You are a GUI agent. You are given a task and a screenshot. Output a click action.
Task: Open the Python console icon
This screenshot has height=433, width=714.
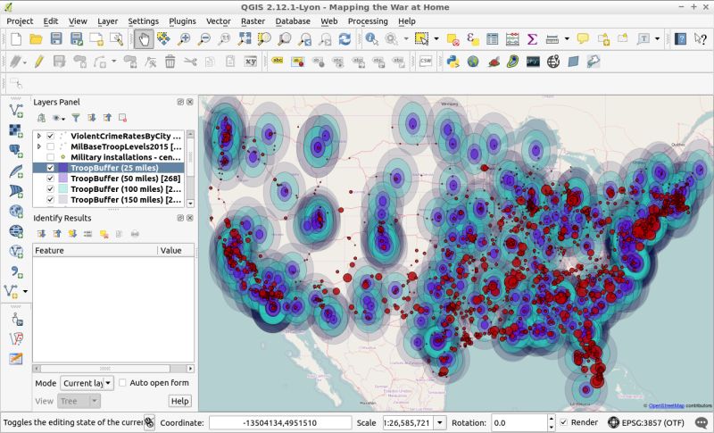[453, 61]
